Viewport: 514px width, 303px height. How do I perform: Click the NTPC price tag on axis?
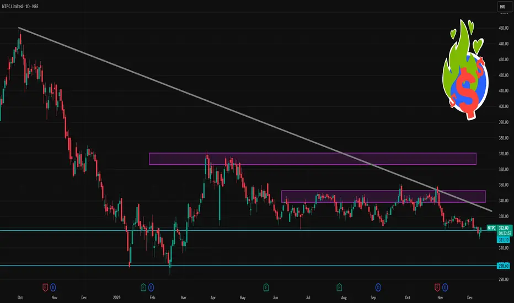(491, 228)
